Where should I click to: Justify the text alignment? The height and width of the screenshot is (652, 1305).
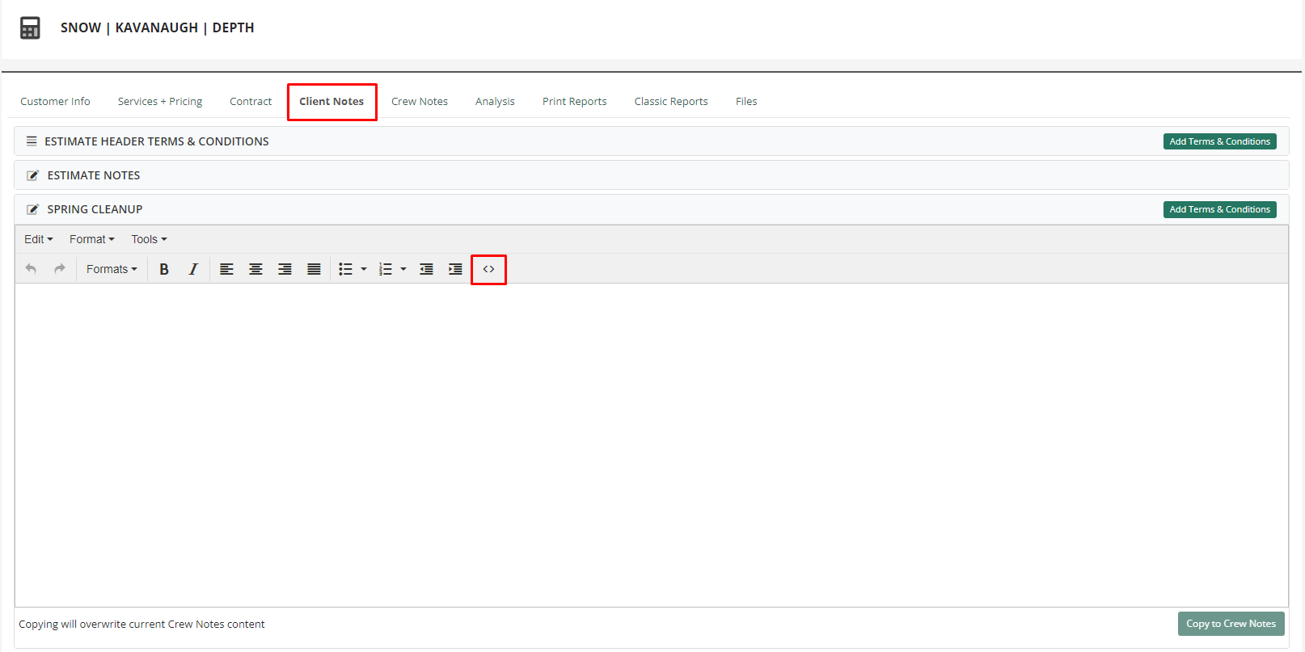click(x=314, y=269)
